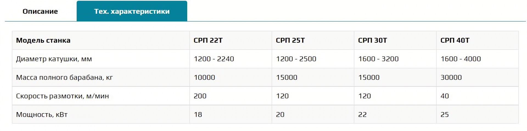Click the 1200 - 2240 diameter cell
Viewport: 527px width, 131px height.
(x=214, y=59)
